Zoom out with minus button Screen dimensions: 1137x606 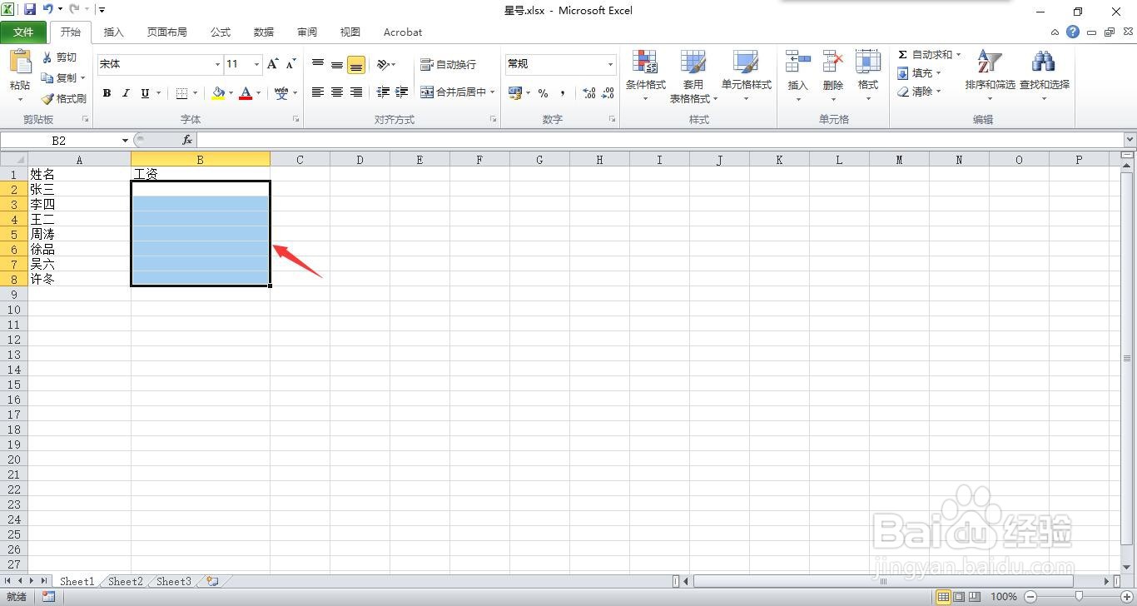coord(1030,596)
